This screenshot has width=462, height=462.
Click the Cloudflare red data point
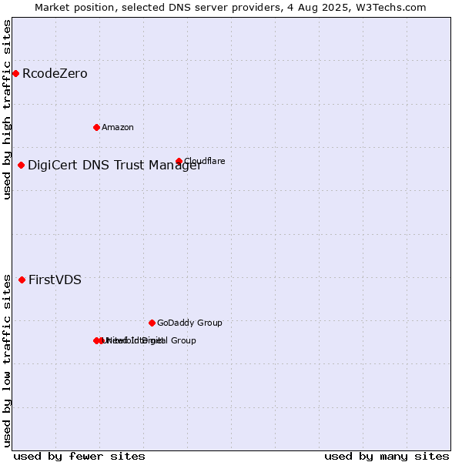pos(179,161)
